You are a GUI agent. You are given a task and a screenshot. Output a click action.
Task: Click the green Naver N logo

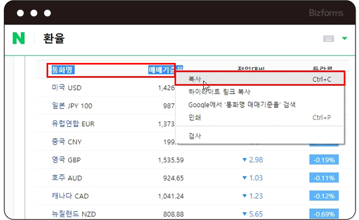(19, 38)
